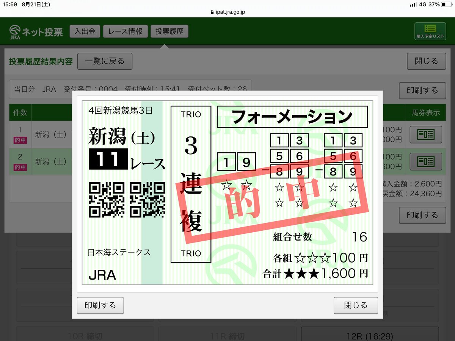Click the フォーメーション label on ticket
The height and width of the screenshot is (341, 455).
pos(292,117)
